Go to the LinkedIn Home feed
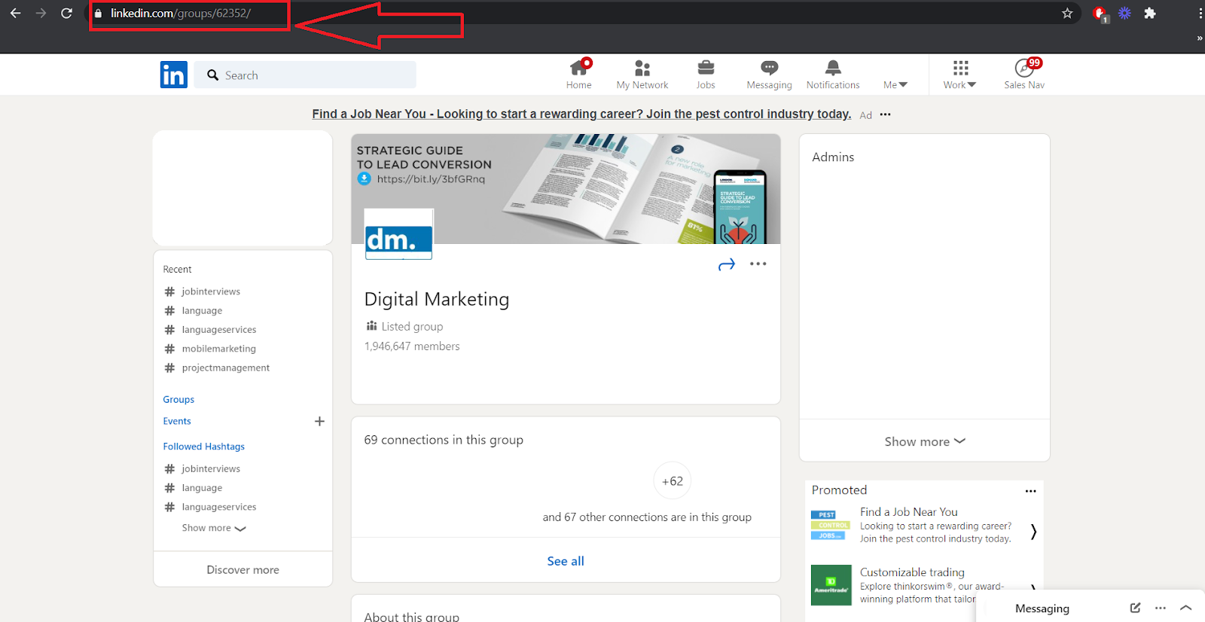The height and width of the screenshot is (622, 1205). (578, 75)
